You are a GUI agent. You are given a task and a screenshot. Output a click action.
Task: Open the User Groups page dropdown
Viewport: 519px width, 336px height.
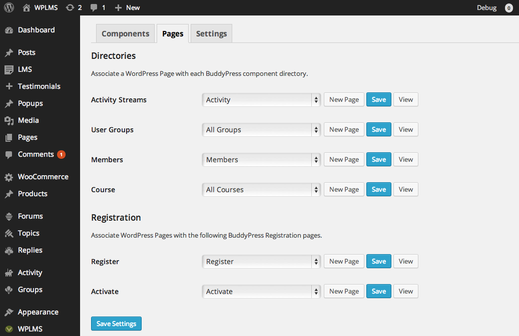pyautogui.click(x=261, y=130)
